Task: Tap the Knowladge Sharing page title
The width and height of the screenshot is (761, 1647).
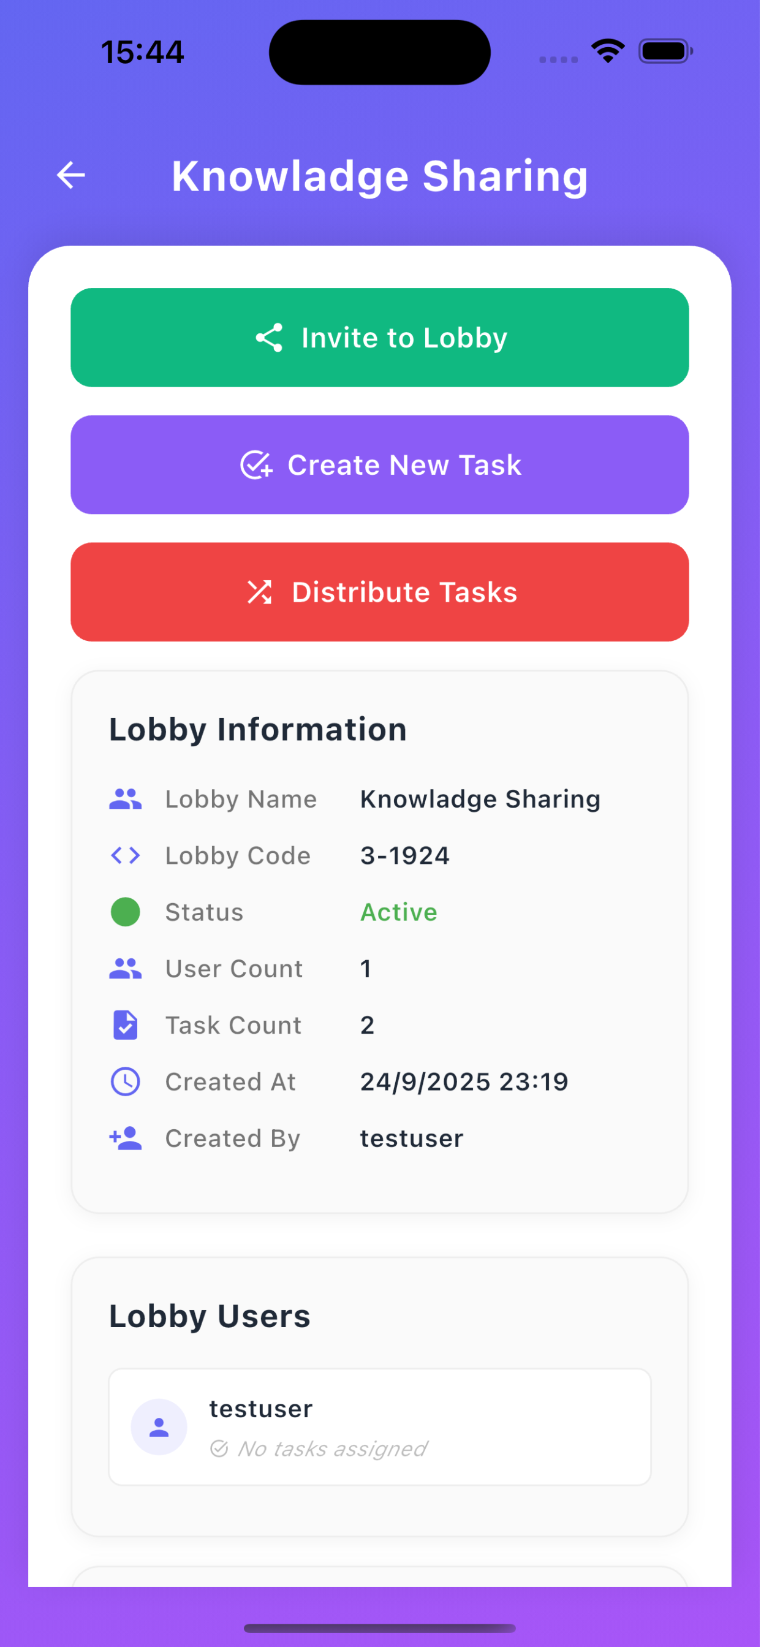Action: pos(380,176)
